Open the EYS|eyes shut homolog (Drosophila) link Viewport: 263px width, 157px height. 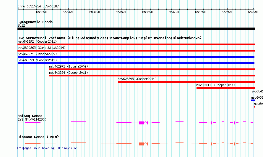pos(47,148)
